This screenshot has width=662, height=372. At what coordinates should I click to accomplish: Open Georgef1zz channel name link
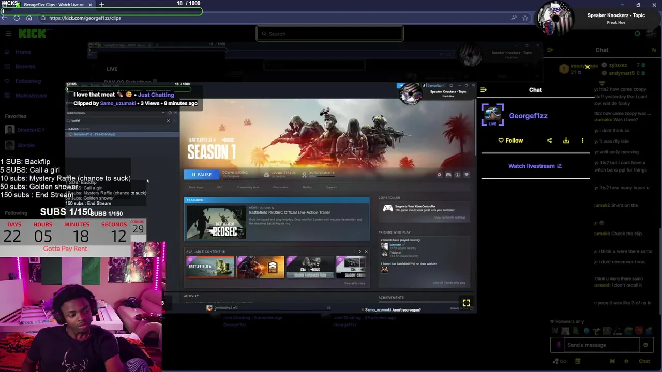pos(528,116)
